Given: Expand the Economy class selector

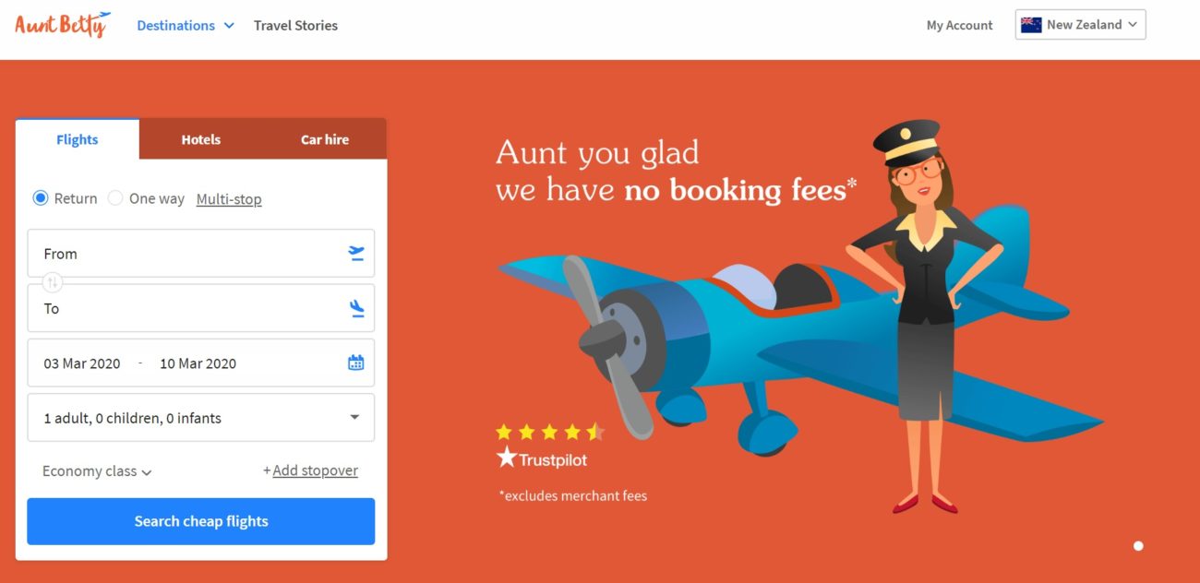Looking at the screenshot, I should (x=97, y=471).
